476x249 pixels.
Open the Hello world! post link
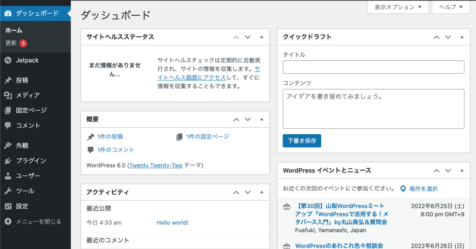pyautogui.click(x=172, y=223)
